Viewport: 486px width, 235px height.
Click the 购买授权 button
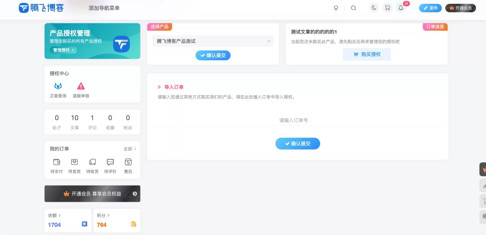(367, 55)
